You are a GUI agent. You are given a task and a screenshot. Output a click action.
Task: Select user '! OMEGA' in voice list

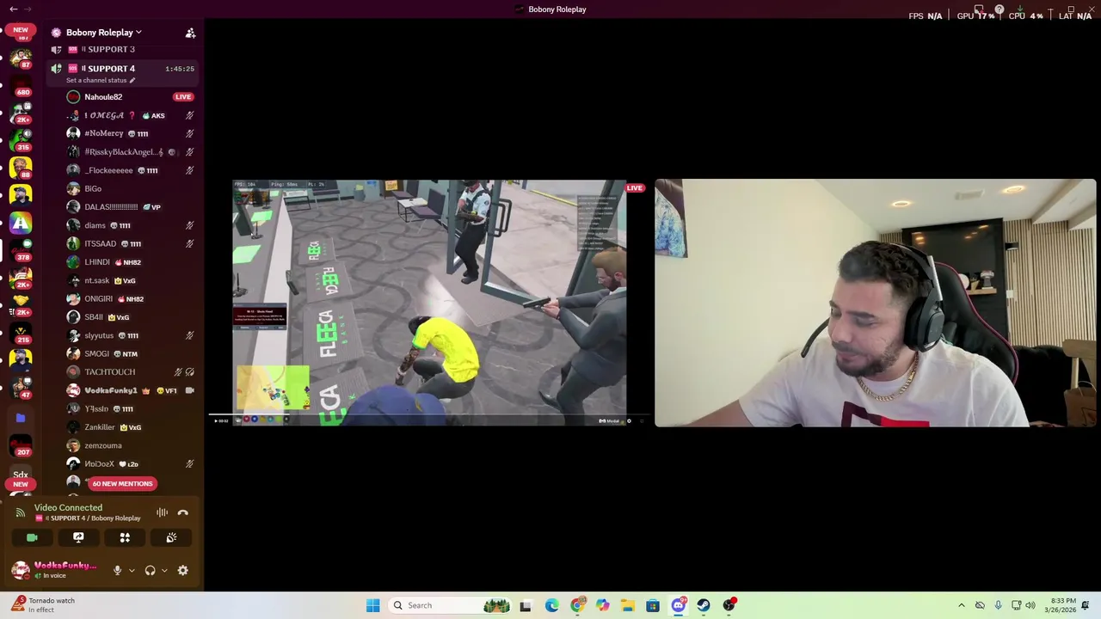129,115
